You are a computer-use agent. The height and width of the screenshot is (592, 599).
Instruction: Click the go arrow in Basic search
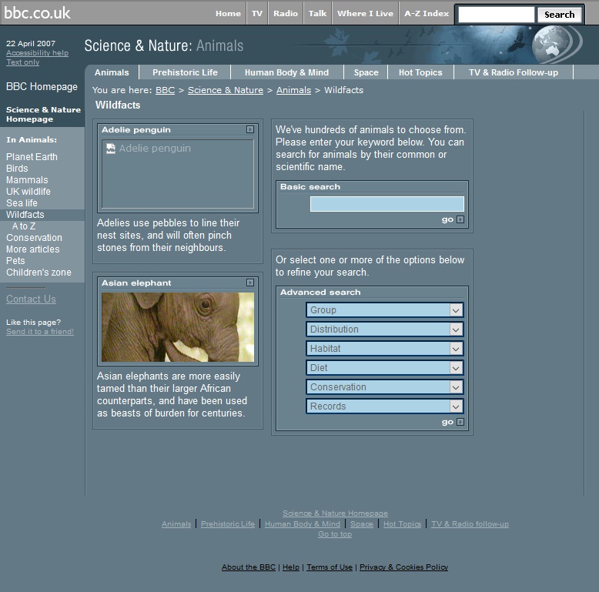460,219
